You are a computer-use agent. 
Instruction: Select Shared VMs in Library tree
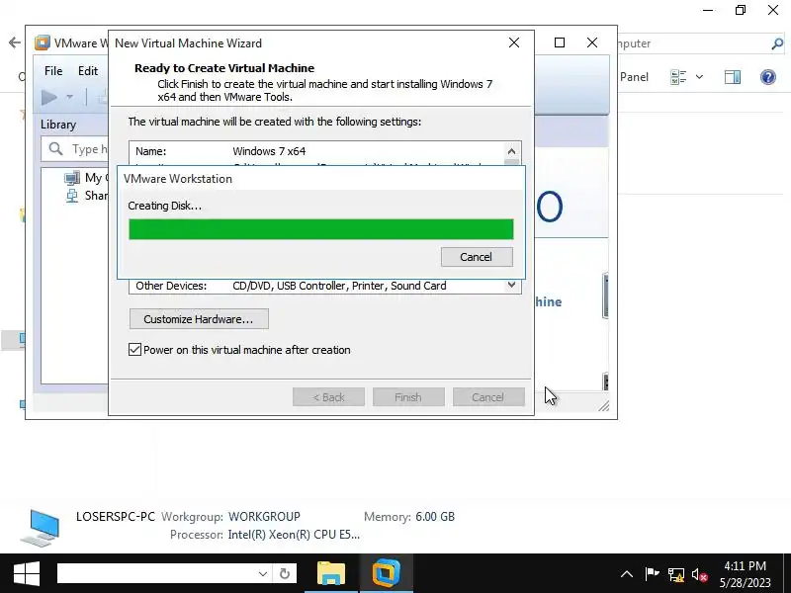(86, 195)
